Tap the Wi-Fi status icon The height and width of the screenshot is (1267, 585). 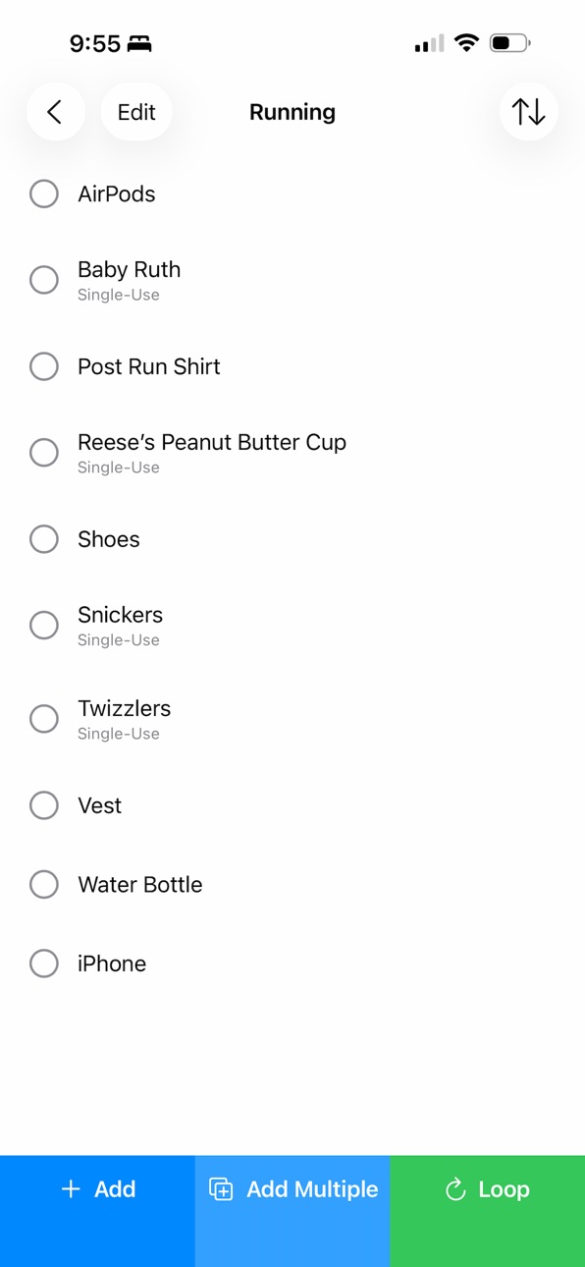pos(467,43)
